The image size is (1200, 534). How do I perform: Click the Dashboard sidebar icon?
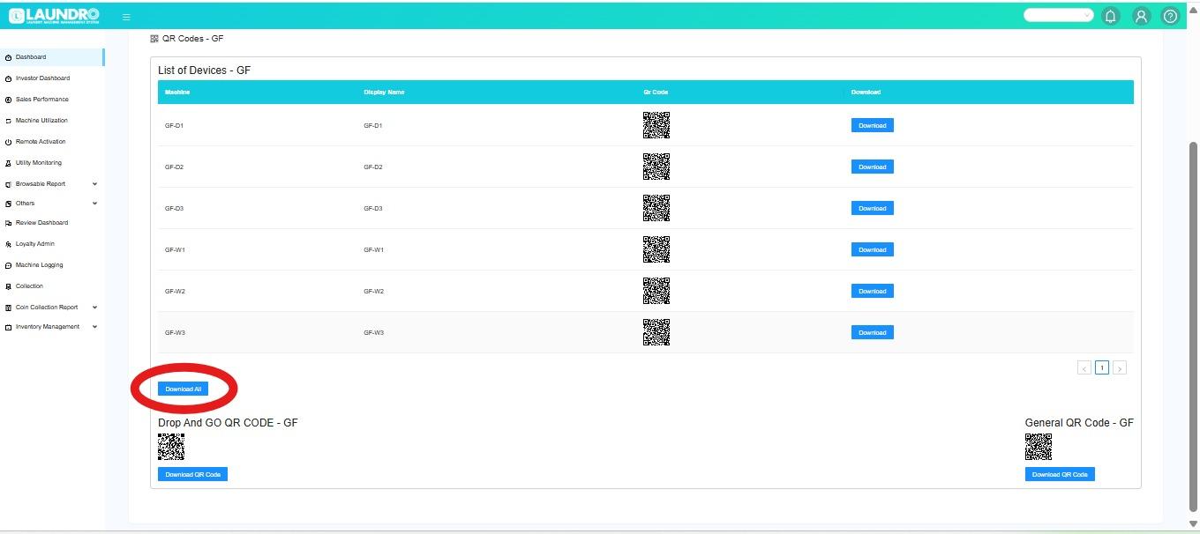click(8, 57)
